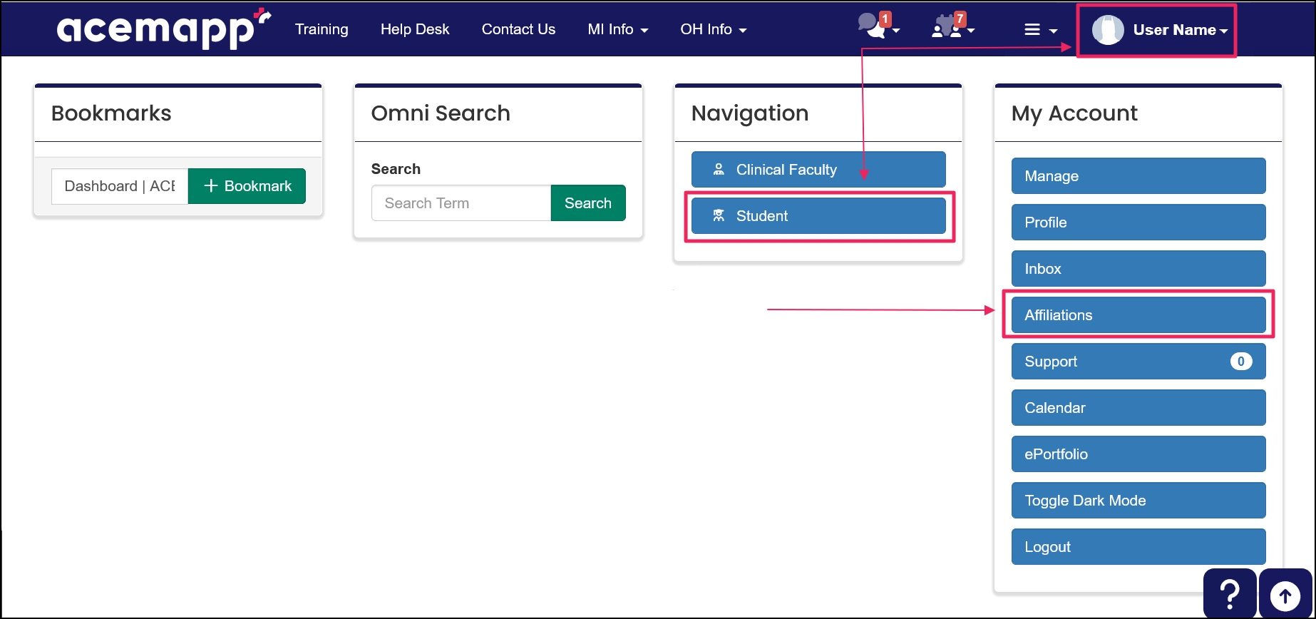Click the Clinical Faculty person icon
The width and height of the screenshot is (1316, 619).
[x=719, y=169]
